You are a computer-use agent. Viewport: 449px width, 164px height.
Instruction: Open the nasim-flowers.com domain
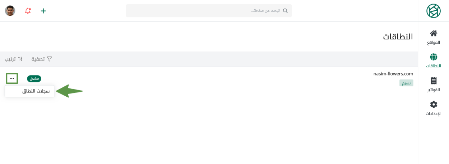[x=393, y=74]
